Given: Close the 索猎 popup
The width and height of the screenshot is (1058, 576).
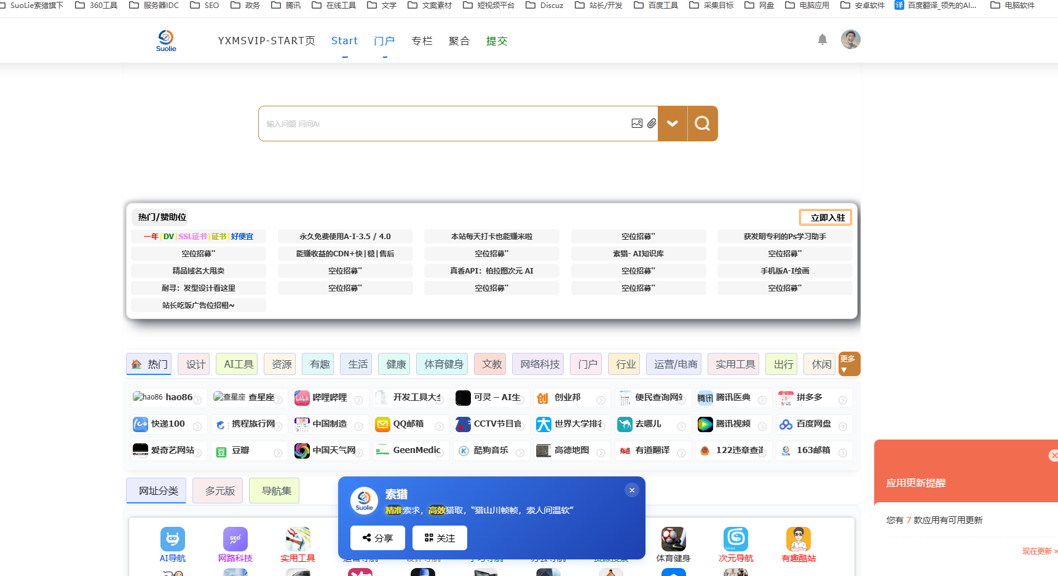Looking at the screenshot, I should click(x=632, y=490).
